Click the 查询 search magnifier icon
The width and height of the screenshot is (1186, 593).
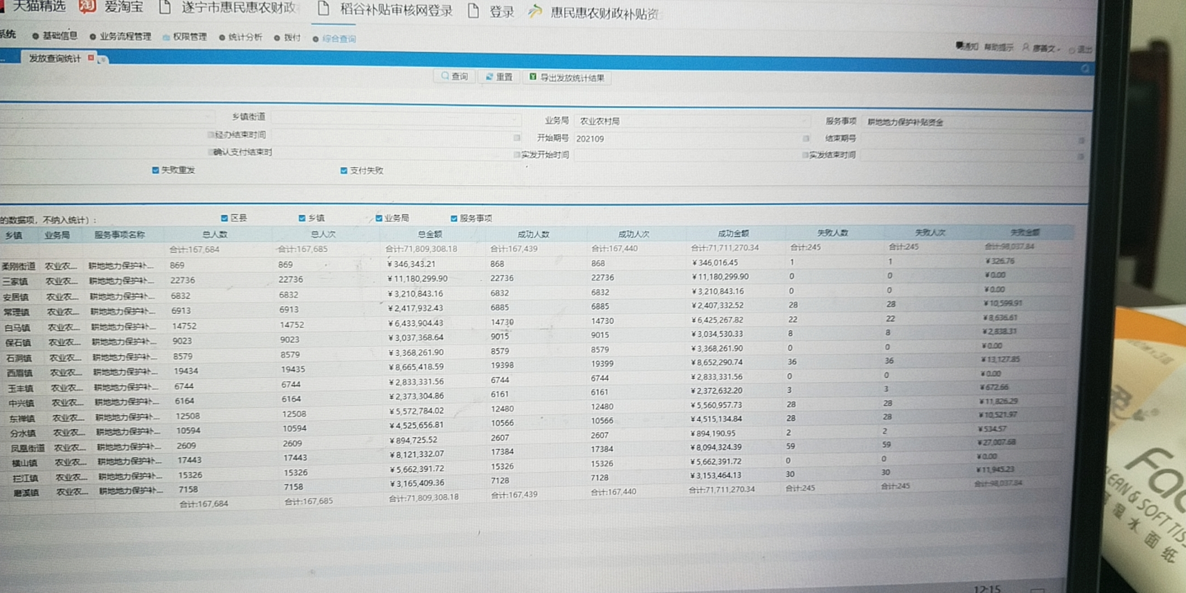pos(445,76)
